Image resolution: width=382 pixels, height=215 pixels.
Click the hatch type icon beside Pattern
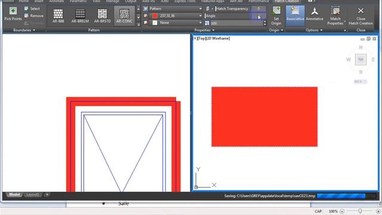pos(146,8)
